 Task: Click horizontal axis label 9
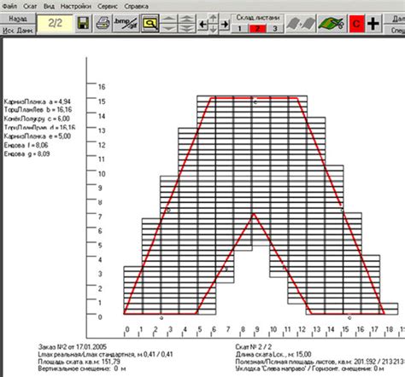257,329
